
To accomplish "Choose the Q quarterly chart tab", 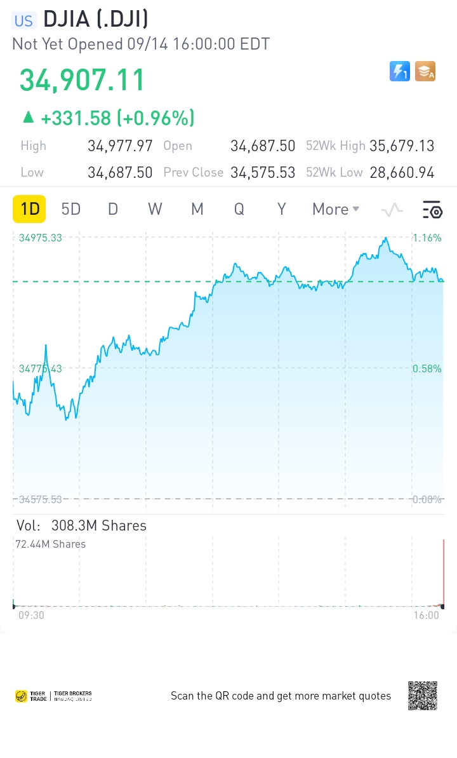I will tap(239, 209).
